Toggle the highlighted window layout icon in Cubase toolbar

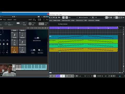pyautogui.click(x=117, y=17)
